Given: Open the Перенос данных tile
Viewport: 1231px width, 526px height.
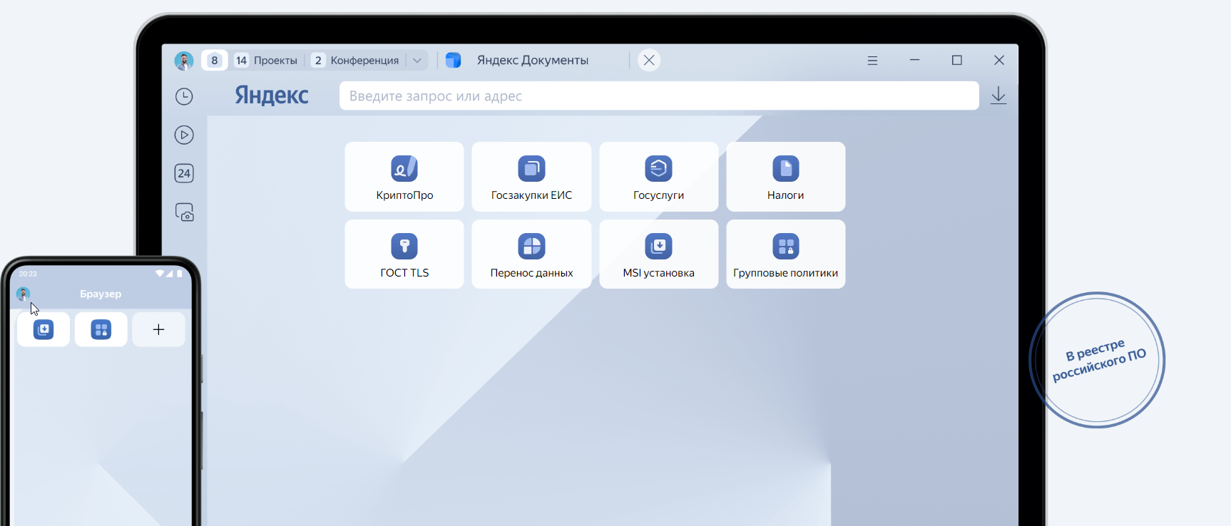Looking at the screenshot, I should [x=531, y=254].
